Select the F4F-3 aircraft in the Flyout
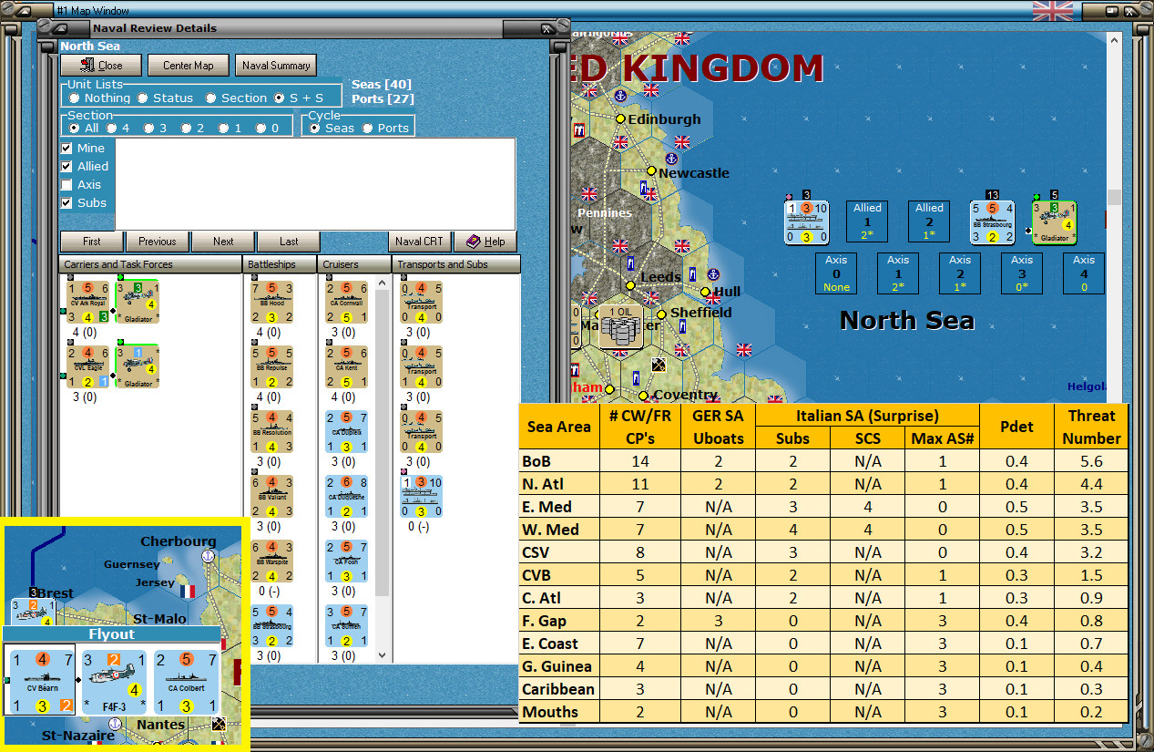The height and width of the screenshot is (752, 1154). (x=113, y=681)
